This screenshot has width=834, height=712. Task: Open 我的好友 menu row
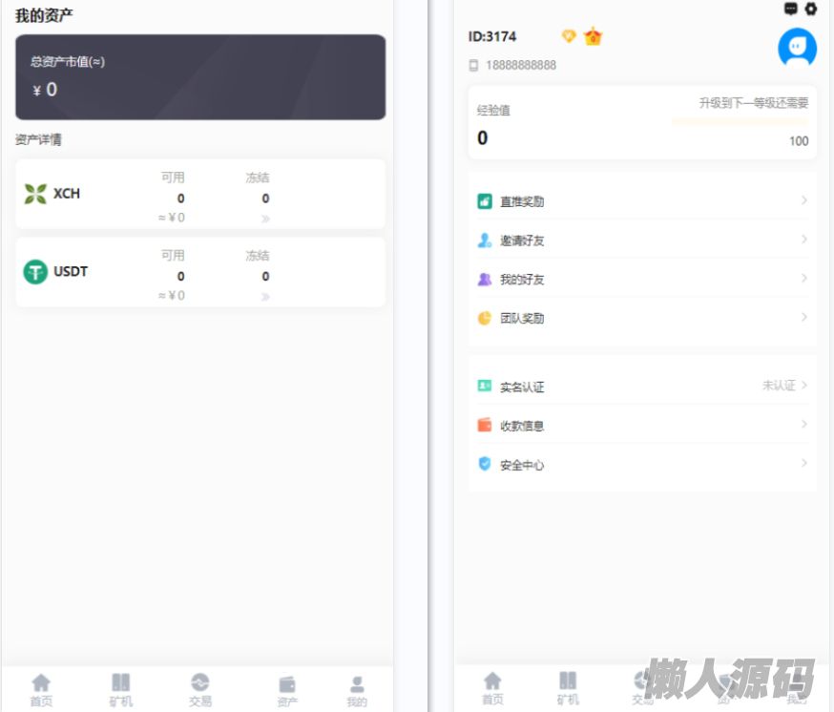(x=642, y=279)
